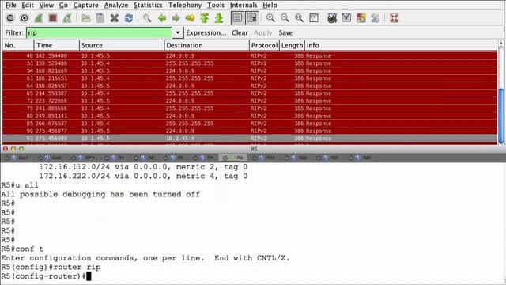Toggle packet list colorization

point(237,18)
